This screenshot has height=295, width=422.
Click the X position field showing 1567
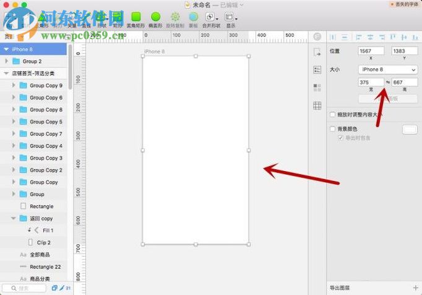[371, 51]
